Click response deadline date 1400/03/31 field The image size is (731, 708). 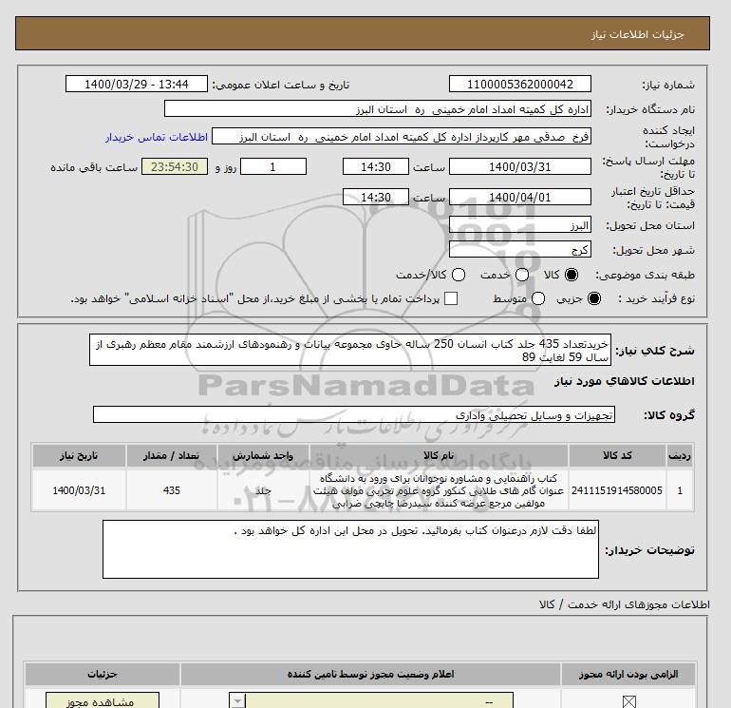[x=520, y=166]
